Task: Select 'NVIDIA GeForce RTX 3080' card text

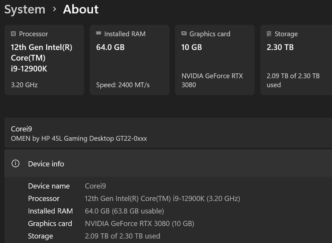Action: click(212, 80)
